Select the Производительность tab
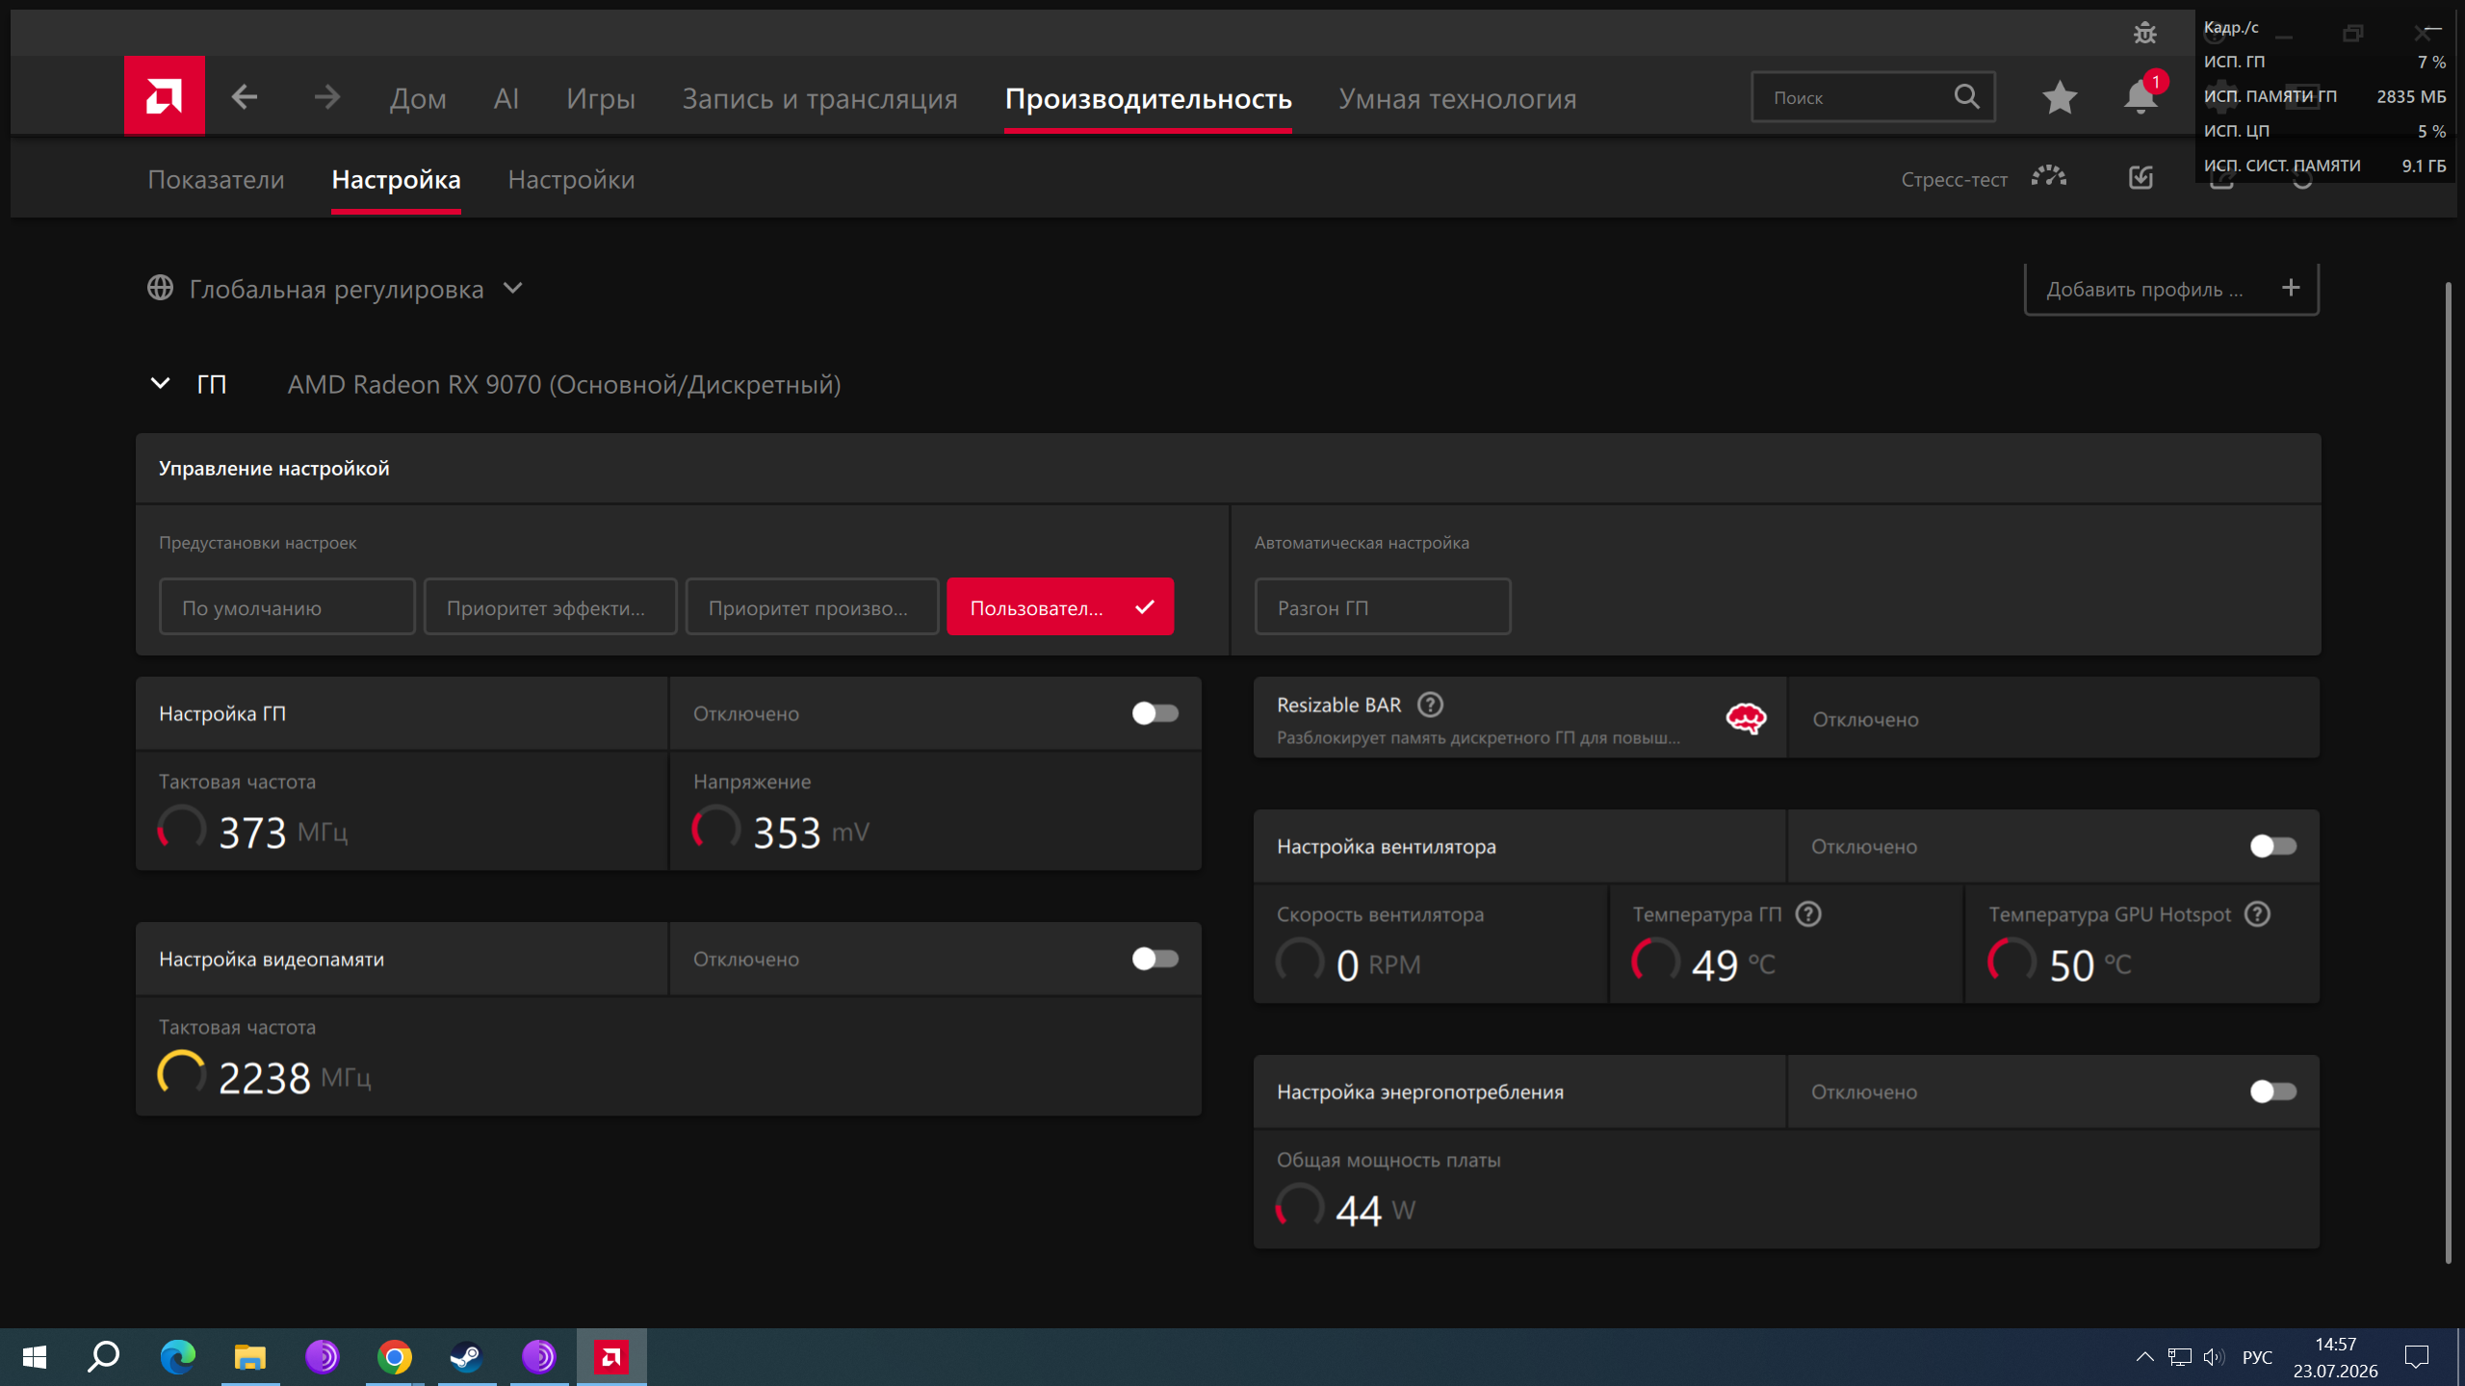This screenshot has height=1386, width=2465. (1149, 98)
